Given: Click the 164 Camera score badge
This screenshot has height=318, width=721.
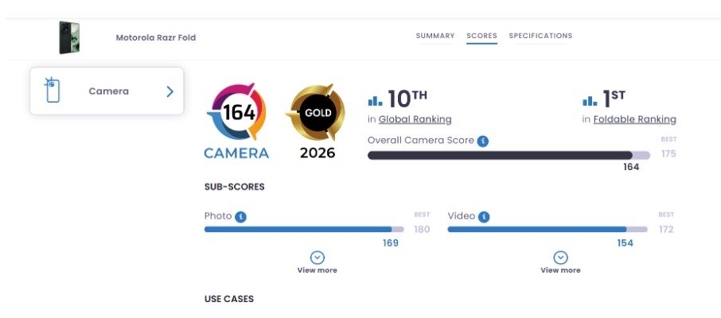Looking at the screenshot, I should [236, 121].
